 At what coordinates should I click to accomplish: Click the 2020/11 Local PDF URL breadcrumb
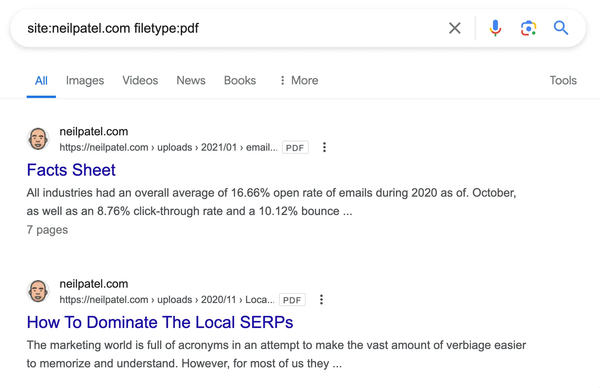[166, 300]
